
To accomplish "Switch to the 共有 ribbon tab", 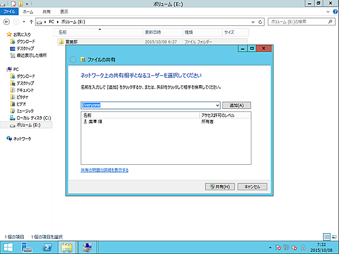I will (46, 12).
